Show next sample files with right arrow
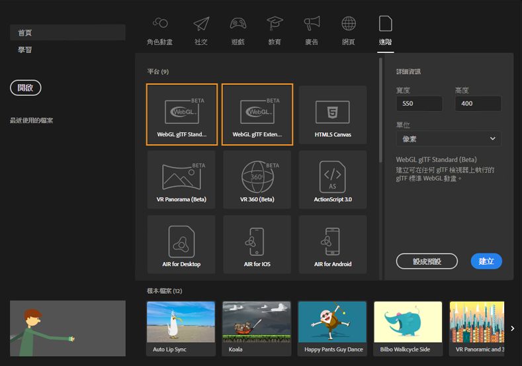 (x=512, y=328)
